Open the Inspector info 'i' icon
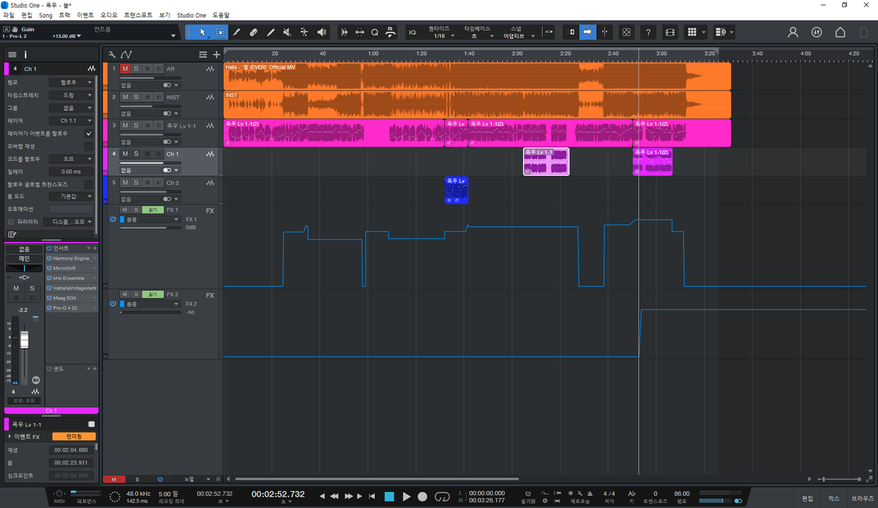Viewport: 878px width, 508px height. point(25,54)
